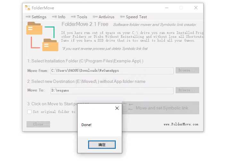Viewport: 226px width, 168px height.
Task: Close the Done! dialog with X
Action: 117,108
